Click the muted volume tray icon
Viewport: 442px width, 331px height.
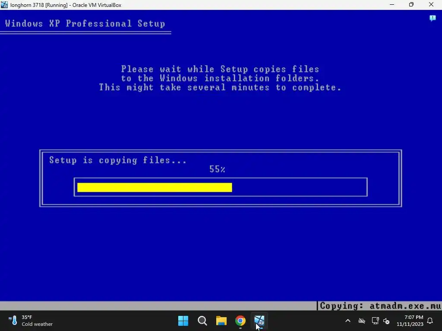pyautogui.click(x=386, y=321)
